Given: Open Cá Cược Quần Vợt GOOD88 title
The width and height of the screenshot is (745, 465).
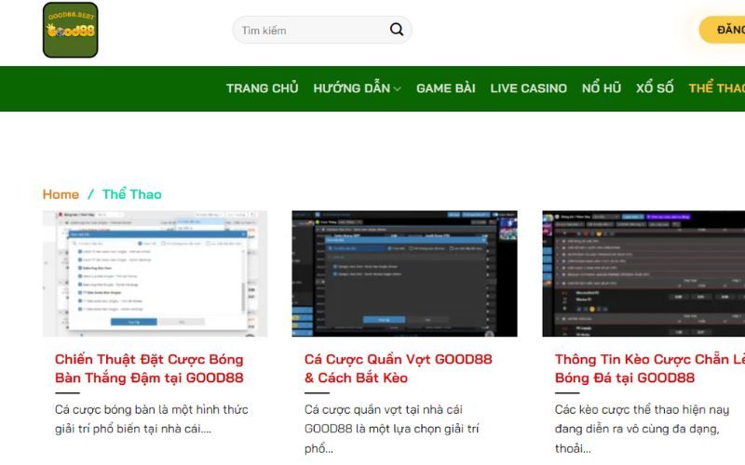Looking at the screenshot, I should [399, 368].
